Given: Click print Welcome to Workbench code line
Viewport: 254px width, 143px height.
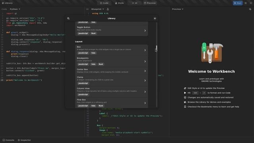Looking at the screenshot, I should [x=24, y=80].
